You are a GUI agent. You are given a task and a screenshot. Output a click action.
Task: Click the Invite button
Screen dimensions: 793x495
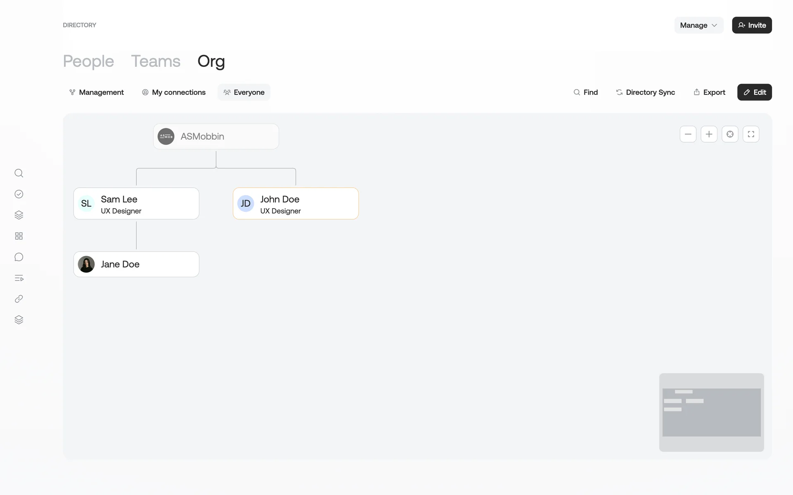pyautogui.click(x=752, y=25)
